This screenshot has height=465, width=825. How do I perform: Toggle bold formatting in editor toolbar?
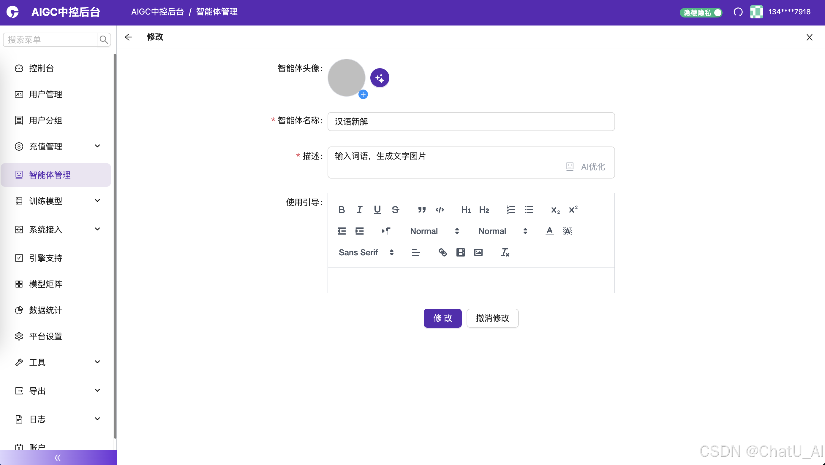click(x=342, y=210)
